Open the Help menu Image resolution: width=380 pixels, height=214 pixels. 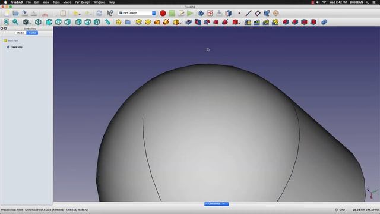pyautogui.click(x=112, y=2)
